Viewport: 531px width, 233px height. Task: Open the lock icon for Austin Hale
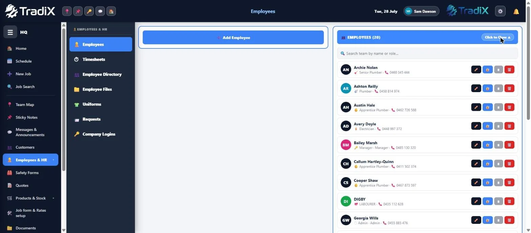(x=487, y=107)
